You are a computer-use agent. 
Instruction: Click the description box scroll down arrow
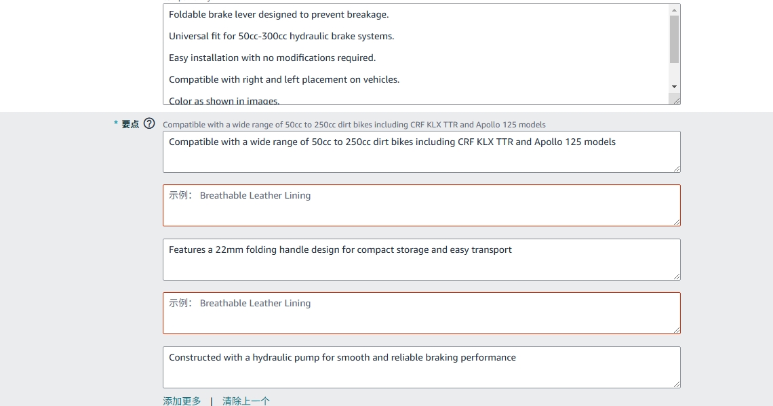point(674,87)
